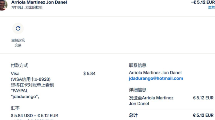Click the circular repeat transaction icon
This screenshot has height=120, width=215.
18,28
